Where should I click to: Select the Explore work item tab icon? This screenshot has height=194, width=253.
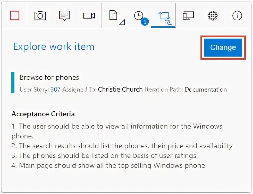click(165, 18)
